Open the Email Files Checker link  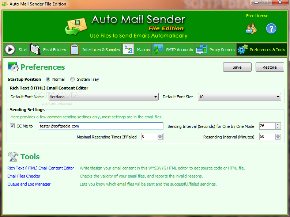[x=24, y=176]
